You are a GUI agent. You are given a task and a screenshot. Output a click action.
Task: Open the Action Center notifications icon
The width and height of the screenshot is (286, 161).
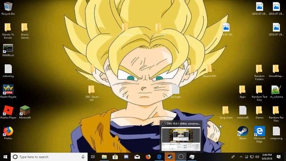click(x=278, y=157)
